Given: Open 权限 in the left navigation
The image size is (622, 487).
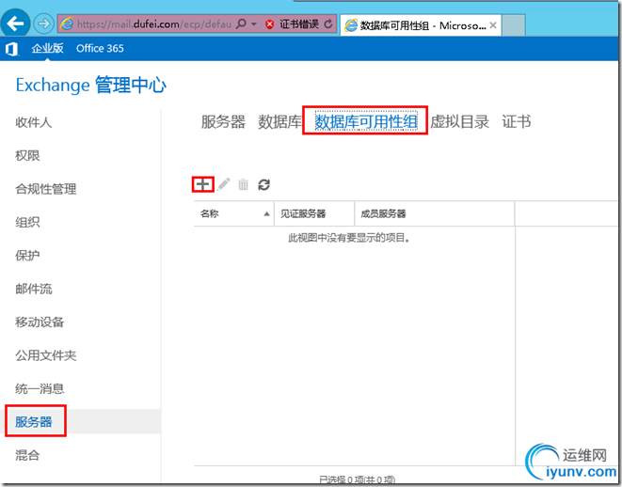Looking at the screenshot, I should pyautogui.click(x=27, y=156).
